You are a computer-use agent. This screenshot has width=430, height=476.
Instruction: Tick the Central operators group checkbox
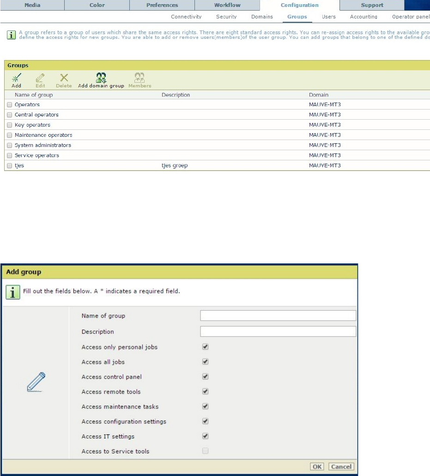pyautogui.click(x=9, y=115)
